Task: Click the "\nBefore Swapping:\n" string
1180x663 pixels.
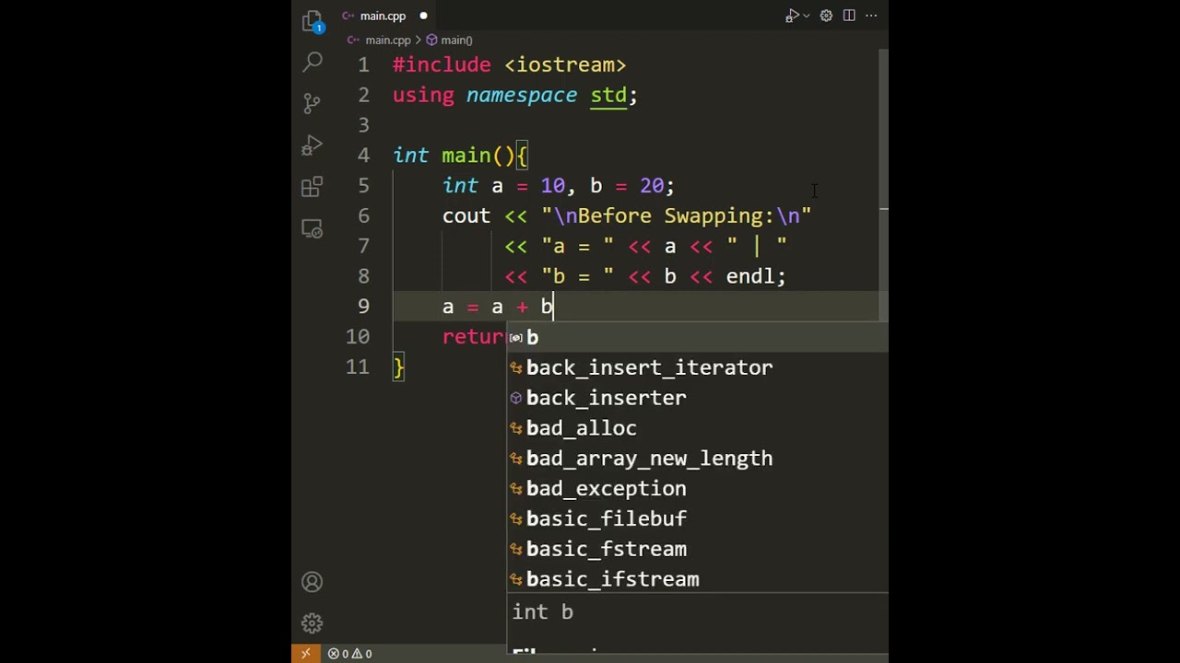Action: (677, 216)
